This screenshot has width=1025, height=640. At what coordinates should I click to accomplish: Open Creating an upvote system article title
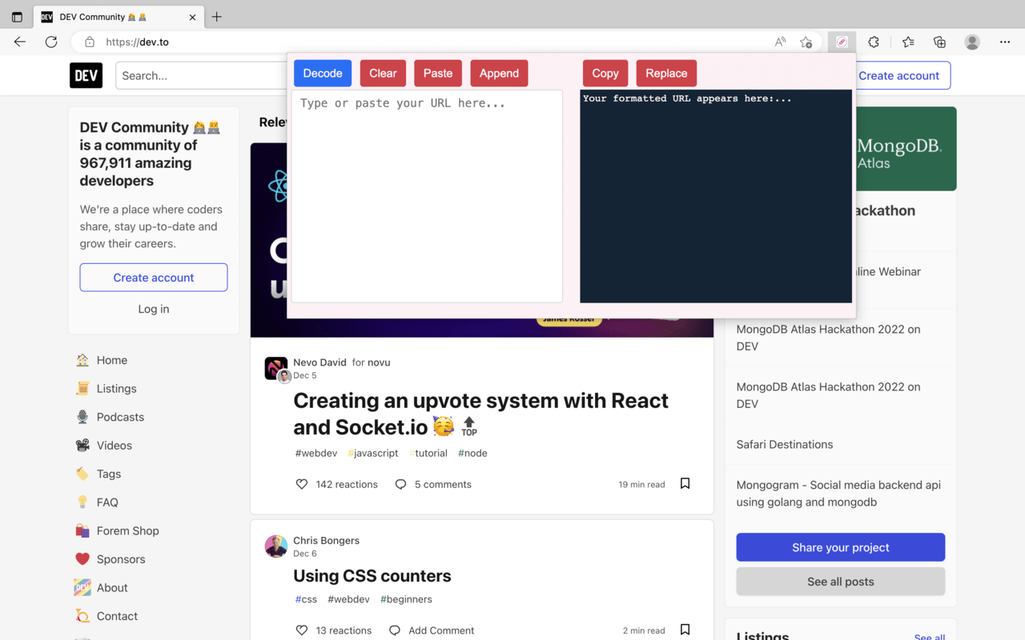coord(480,414)
